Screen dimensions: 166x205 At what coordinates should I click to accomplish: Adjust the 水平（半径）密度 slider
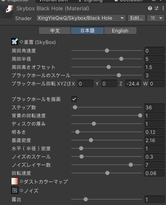(x=107, y=148)
